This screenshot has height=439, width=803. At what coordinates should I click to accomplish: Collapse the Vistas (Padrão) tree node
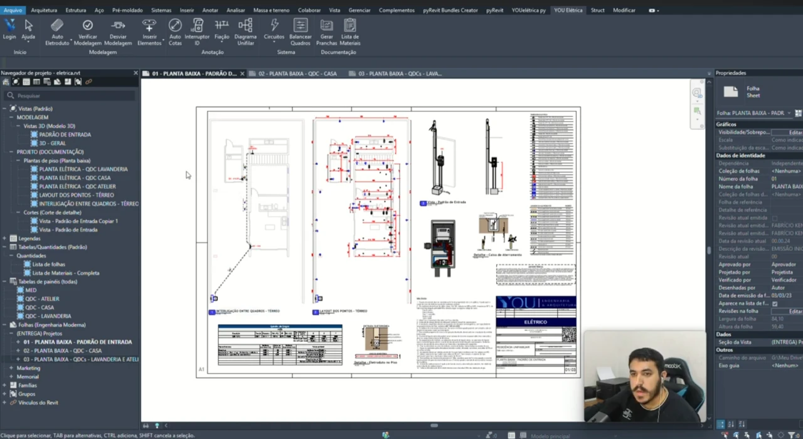pos(4,108)
